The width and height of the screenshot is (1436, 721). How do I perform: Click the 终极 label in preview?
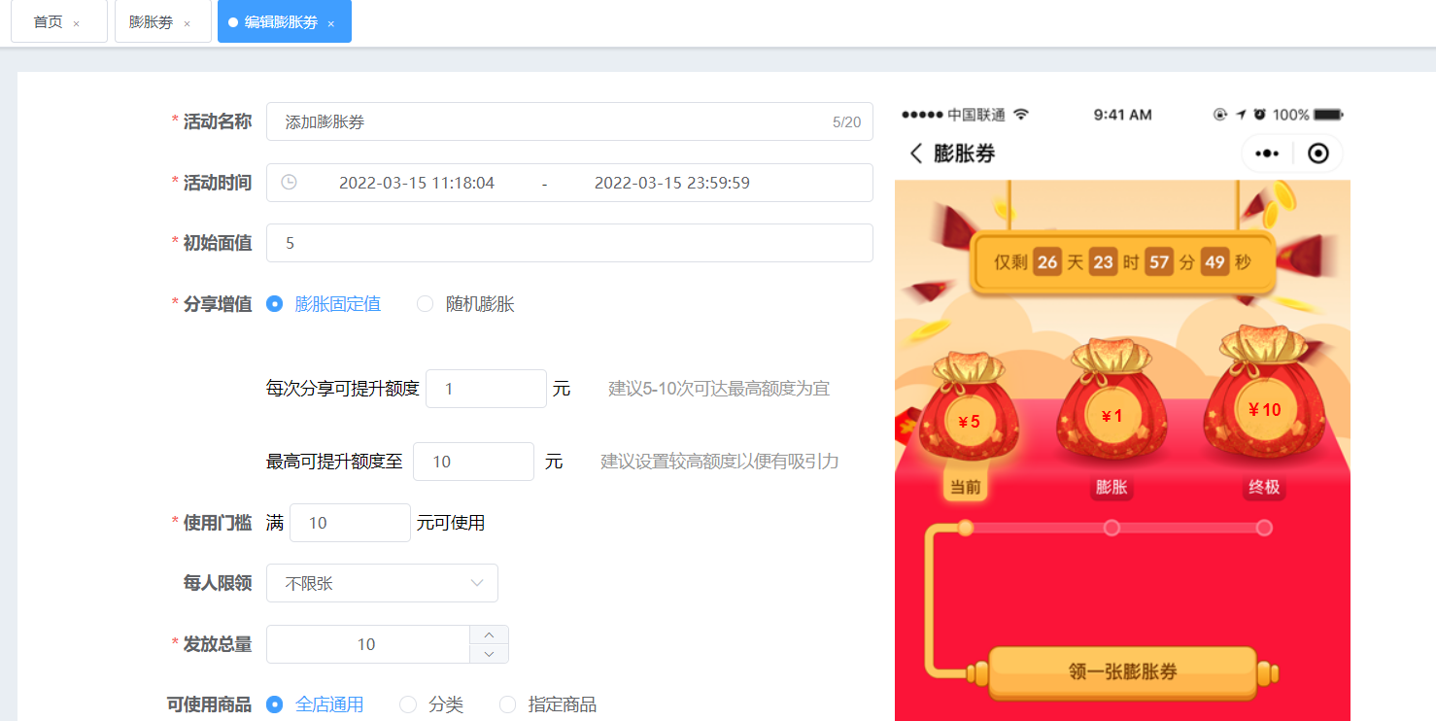tap(1263, 488)
